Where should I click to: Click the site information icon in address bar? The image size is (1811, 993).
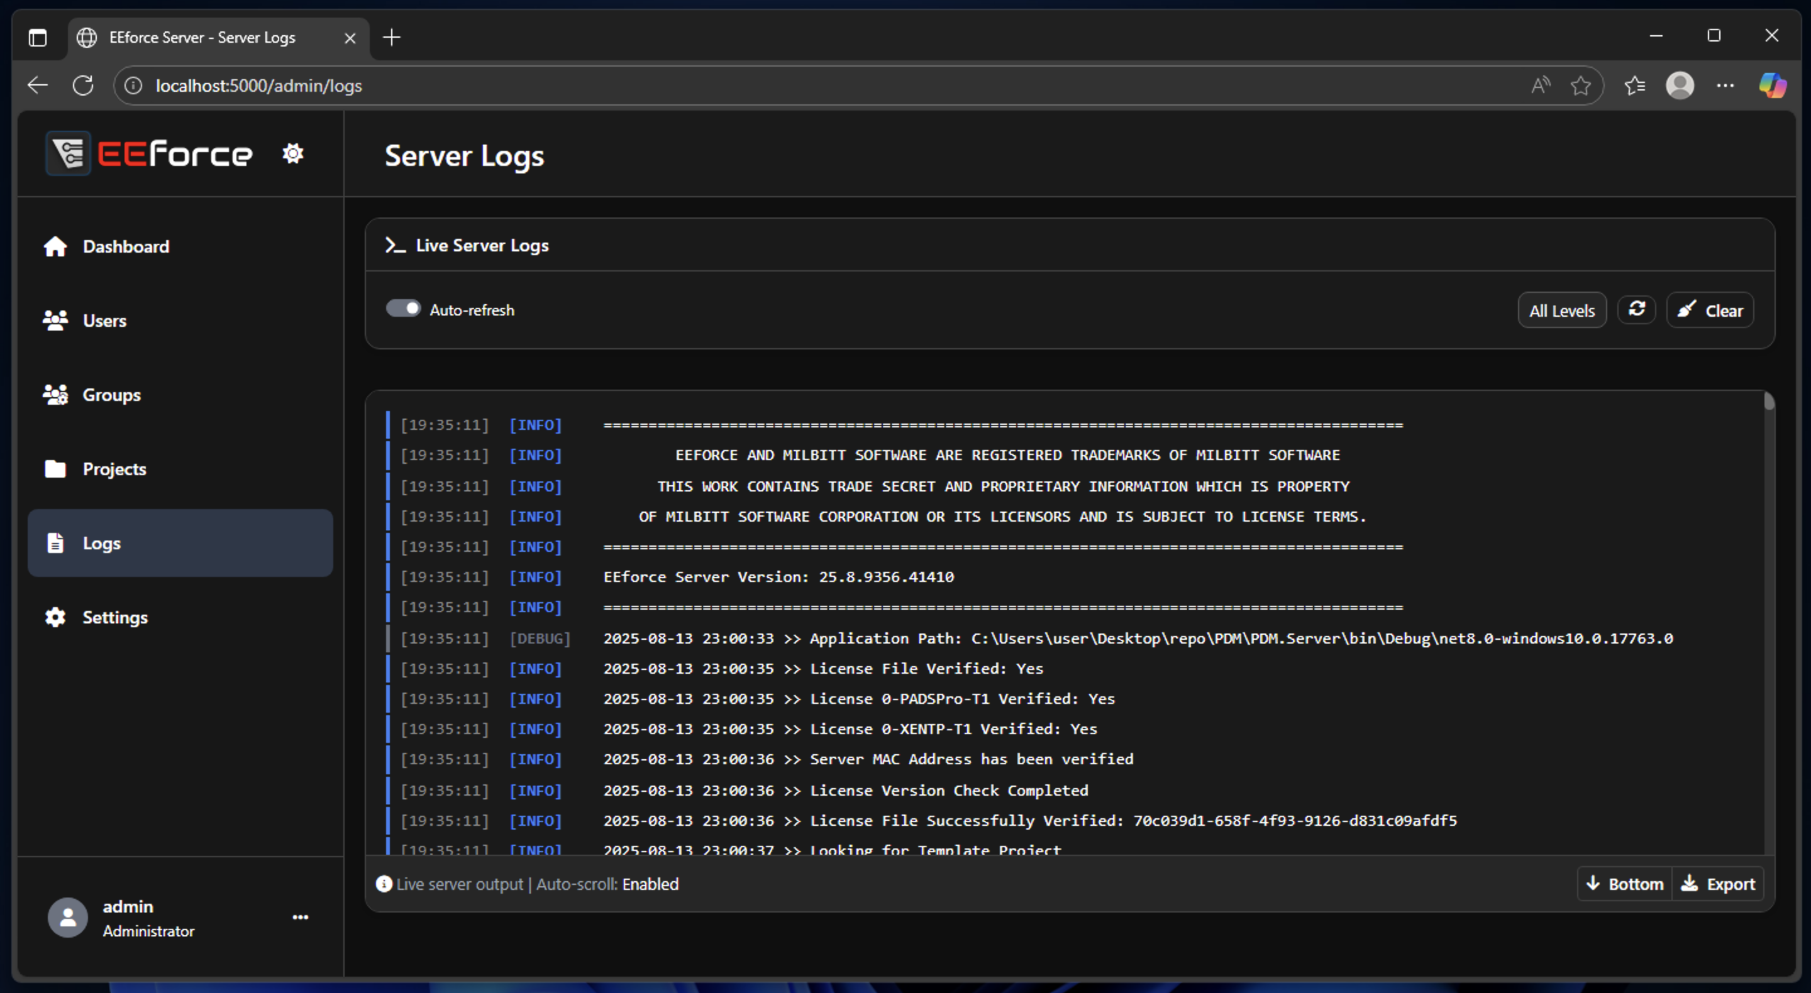133,85
